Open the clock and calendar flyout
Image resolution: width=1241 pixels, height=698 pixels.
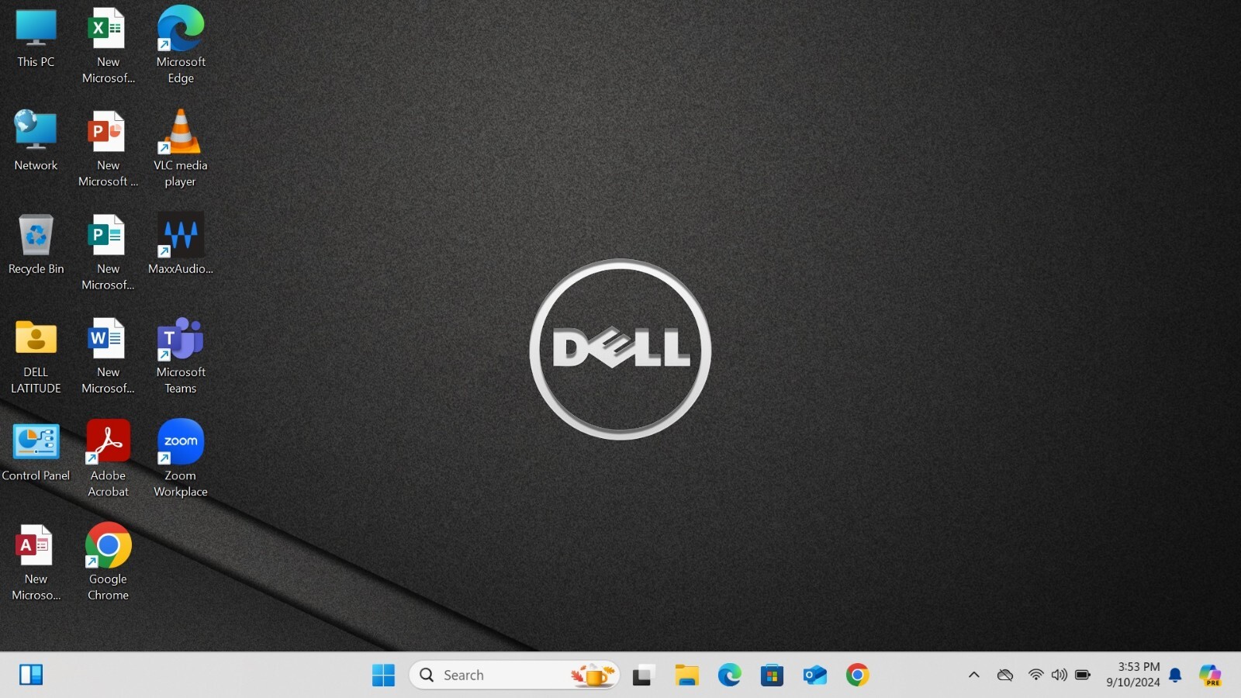(x=1133, y=675)
